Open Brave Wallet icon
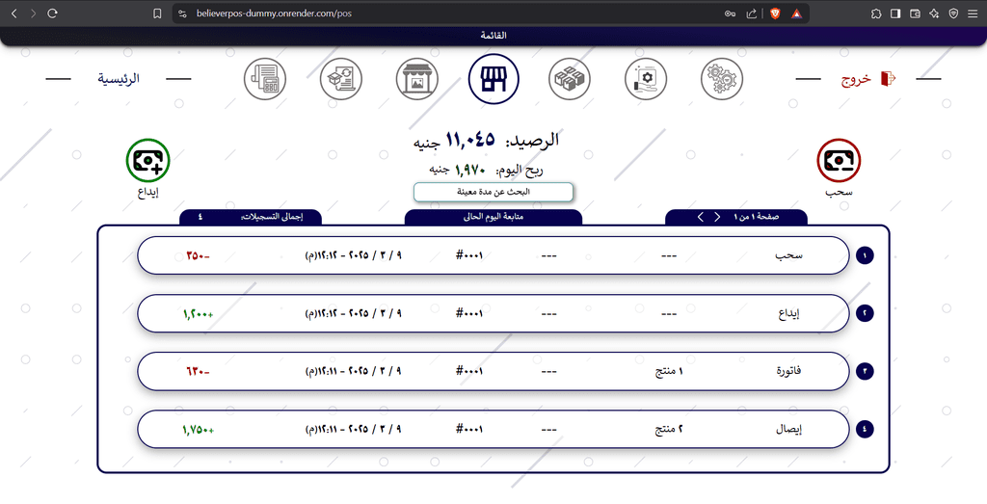Viewport: 987px width, 504px height. [916, 13]
